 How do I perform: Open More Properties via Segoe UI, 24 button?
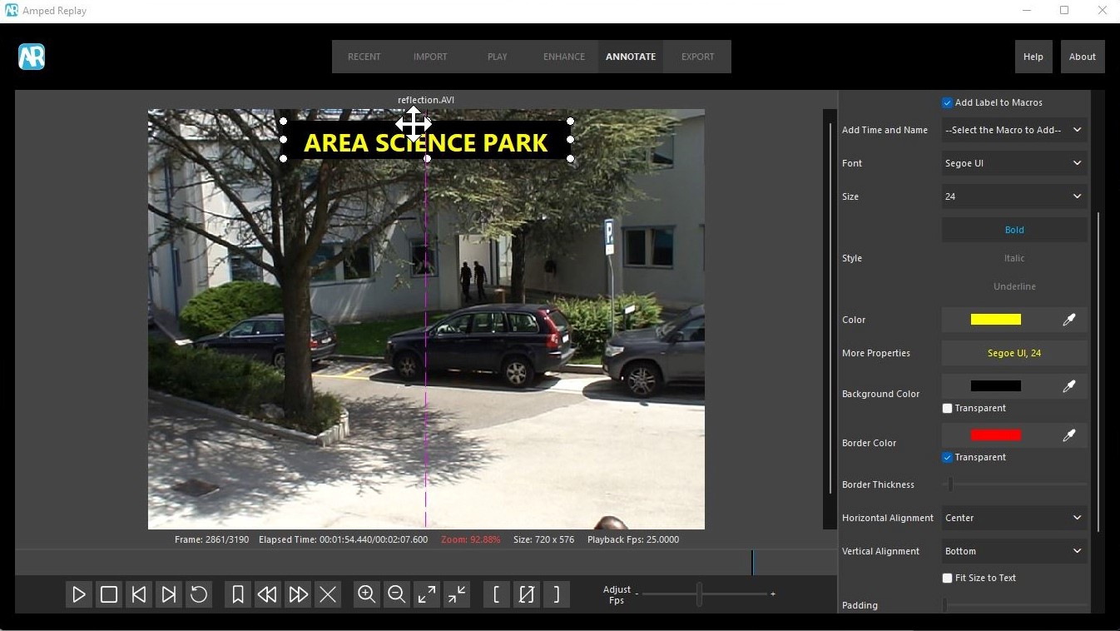pos(1014,353)
